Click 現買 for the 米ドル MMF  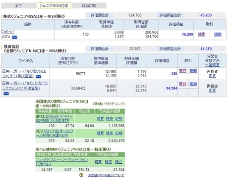point(98,162)
